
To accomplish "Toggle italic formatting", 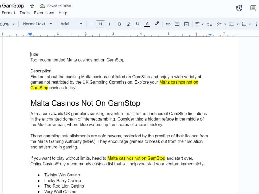I will click(x=129, y=24).
